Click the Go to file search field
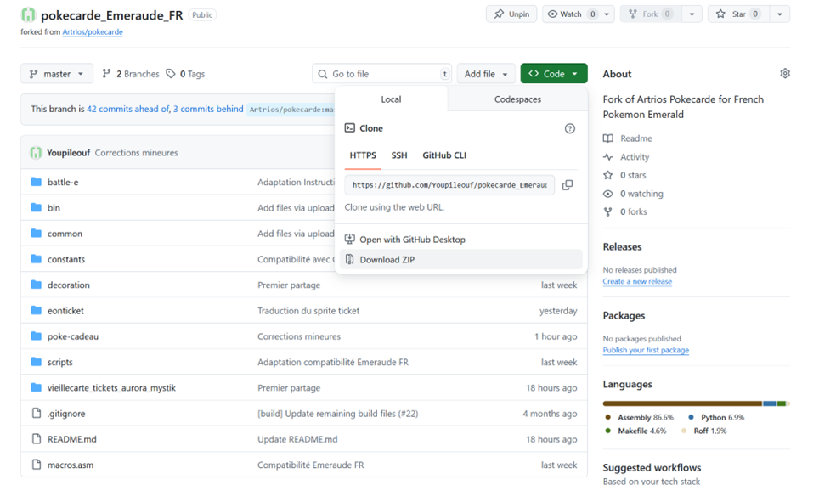This screenshot has height=485, width=819. (382, 74)
